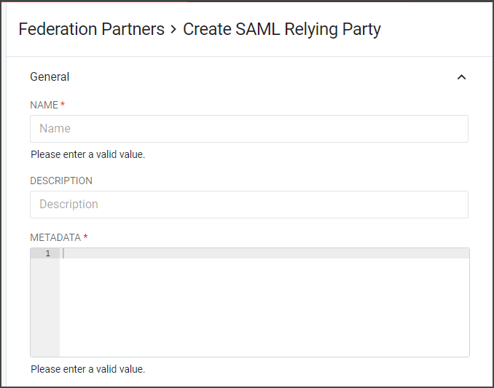
Task: Click the red progress bar at page top
Action: [x=206, y=1]
